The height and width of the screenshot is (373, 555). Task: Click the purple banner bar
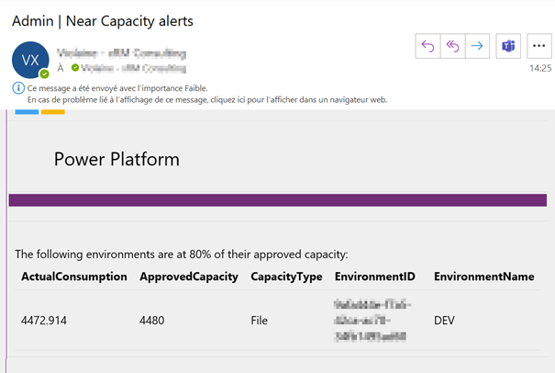pyautogui.click(x=277, y=200)
